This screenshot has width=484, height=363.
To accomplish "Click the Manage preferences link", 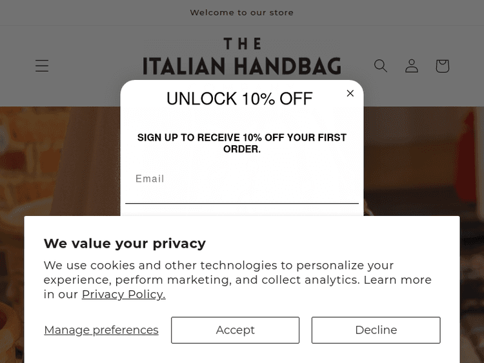I will coord(101,330).
